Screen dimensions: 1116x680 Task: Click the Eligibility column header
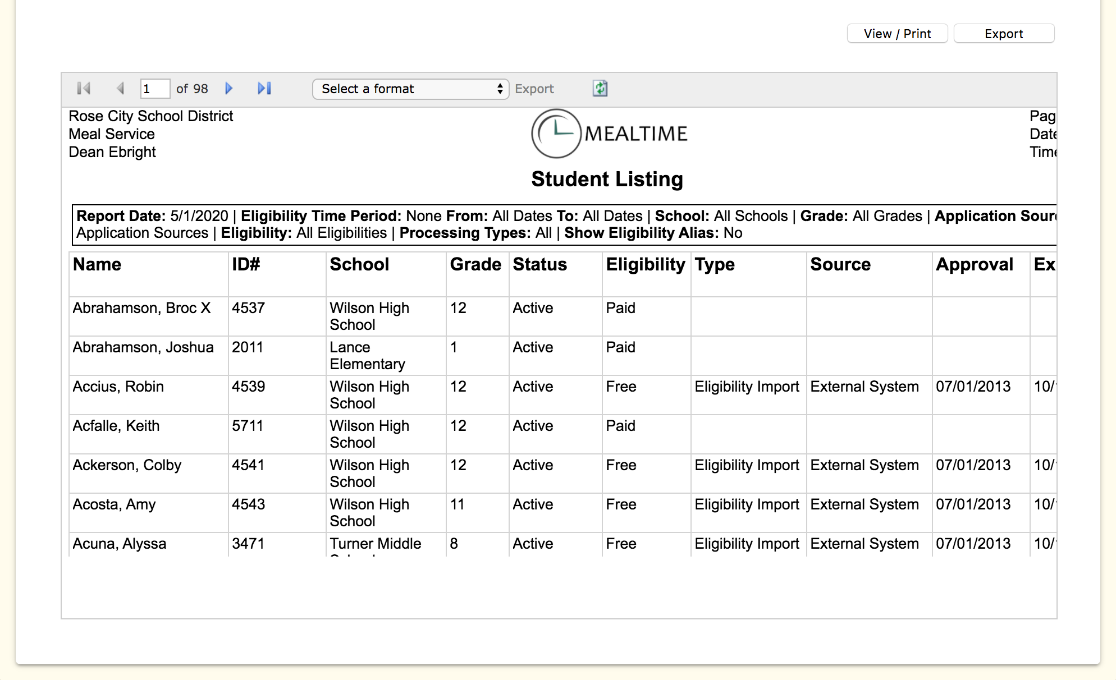click(645, 264)
